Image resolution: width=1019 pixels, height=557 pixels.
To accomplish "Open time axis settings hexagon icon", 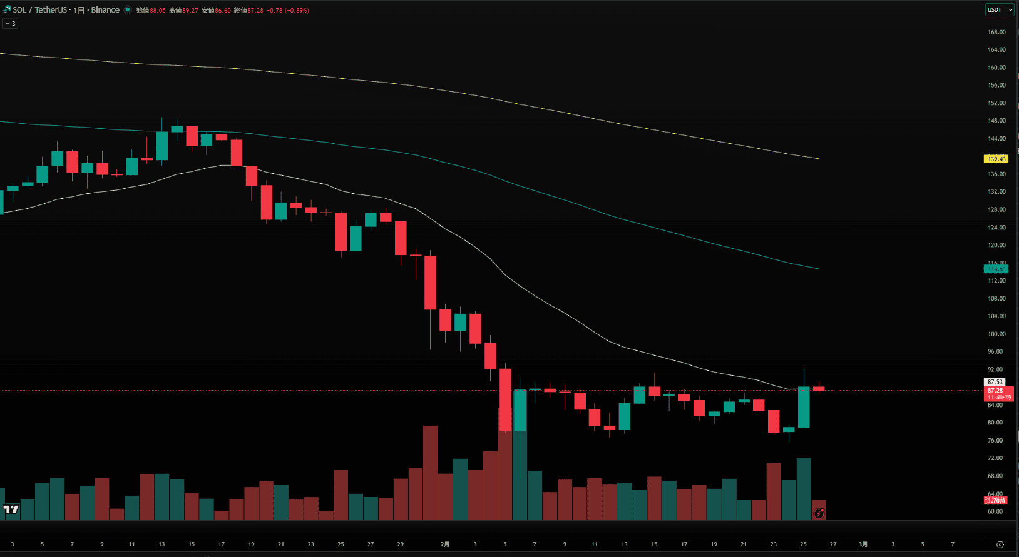I will (1000, 544).
